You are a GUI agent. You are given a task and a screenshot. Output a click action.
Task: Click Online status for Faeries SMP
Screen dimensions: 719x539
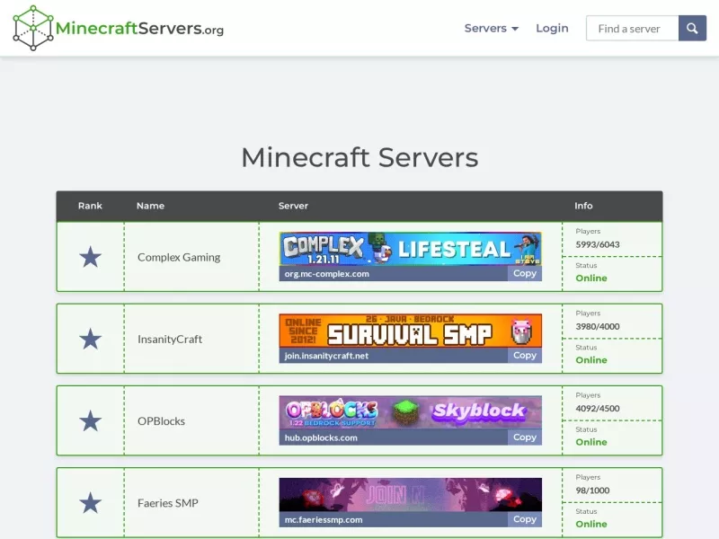591,524
